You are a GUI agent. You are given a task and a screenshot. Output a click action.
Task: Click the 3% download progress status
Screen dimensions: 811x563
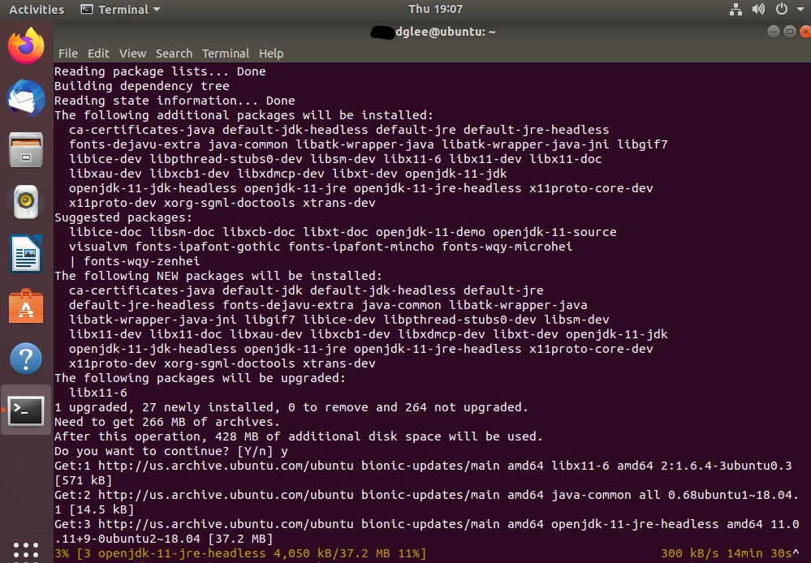[240, 554]
